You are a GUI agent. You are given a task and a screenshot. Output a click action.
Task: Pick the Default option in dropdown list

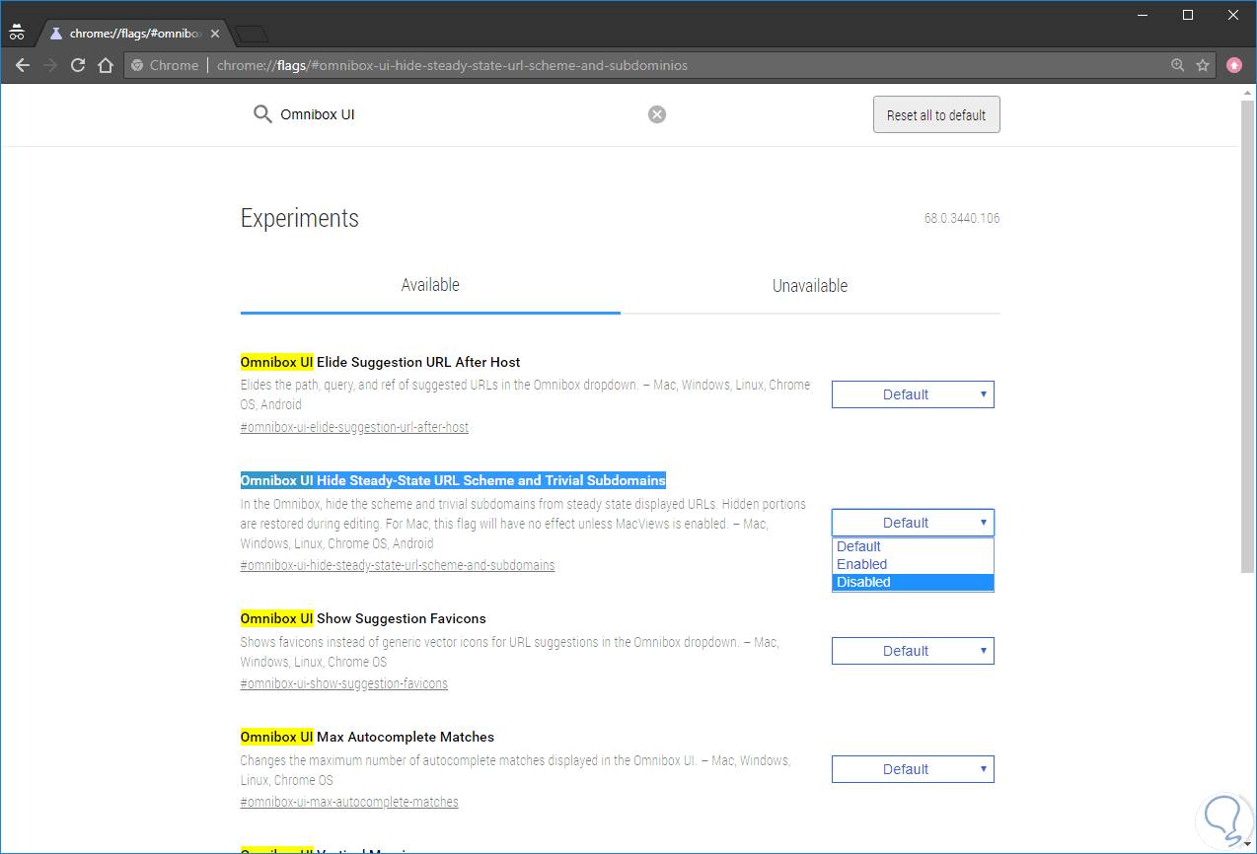(x=912, y=546)
